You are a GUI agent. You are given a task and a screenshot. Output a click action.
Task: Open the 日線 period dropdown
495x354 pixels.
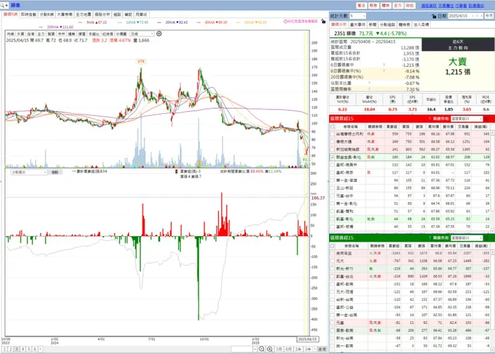coord(142,33)
